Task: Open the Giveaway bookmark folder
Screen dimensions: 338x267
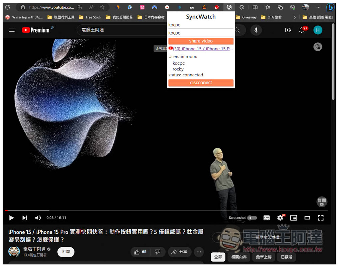Action: pyautogui.click(x=246, y=17)
